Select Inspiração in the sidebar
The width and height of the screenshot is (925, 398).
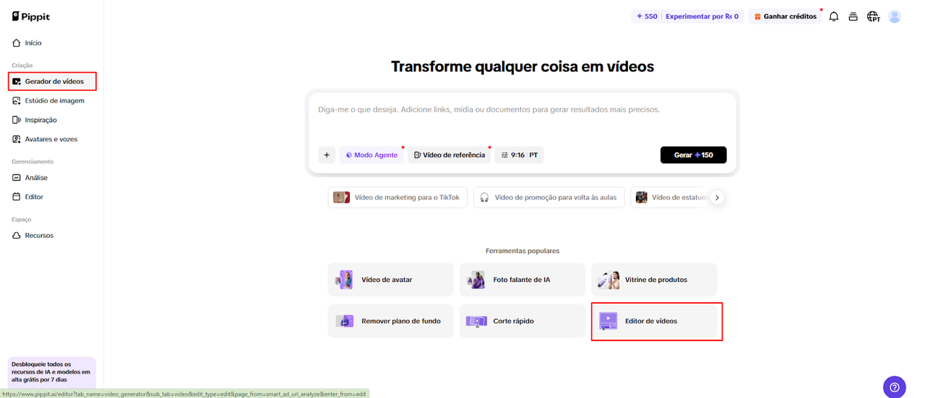[x=40, y=120]
